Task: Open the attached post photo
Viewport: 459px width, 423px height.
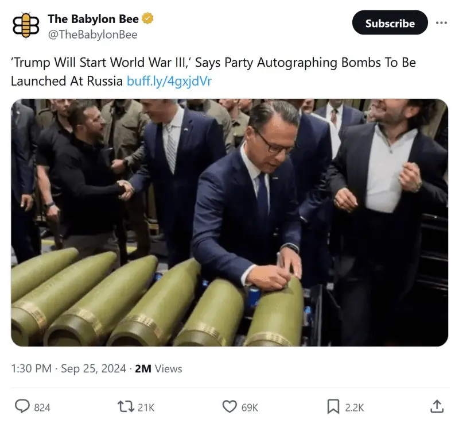Action: click(x=229, y=222)
